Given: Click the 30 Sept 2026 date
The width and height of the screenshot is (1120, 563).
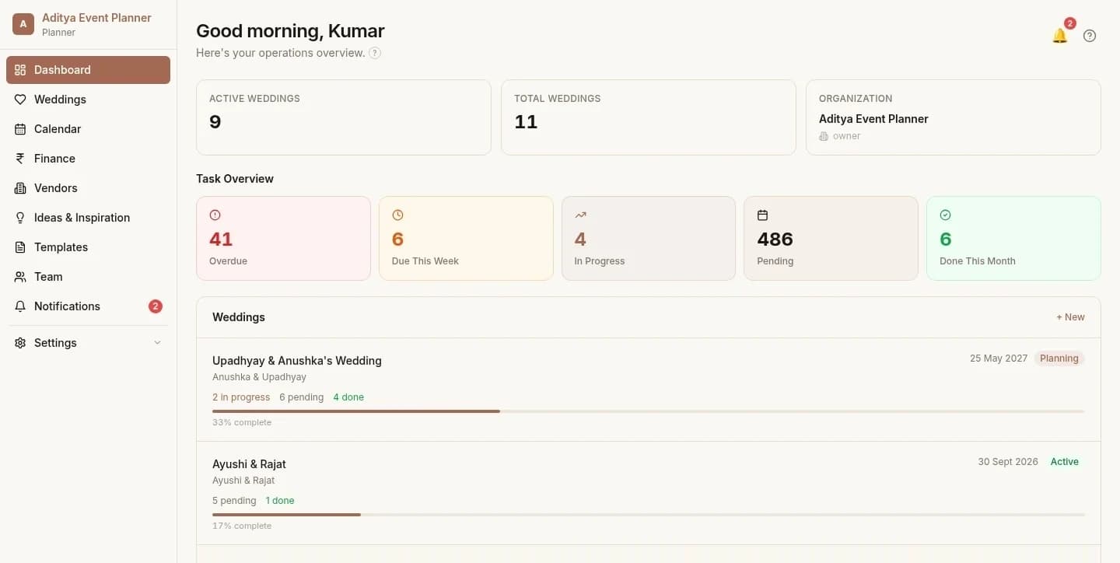Looking at the screenshot, I should click(x=1008, y=462).
